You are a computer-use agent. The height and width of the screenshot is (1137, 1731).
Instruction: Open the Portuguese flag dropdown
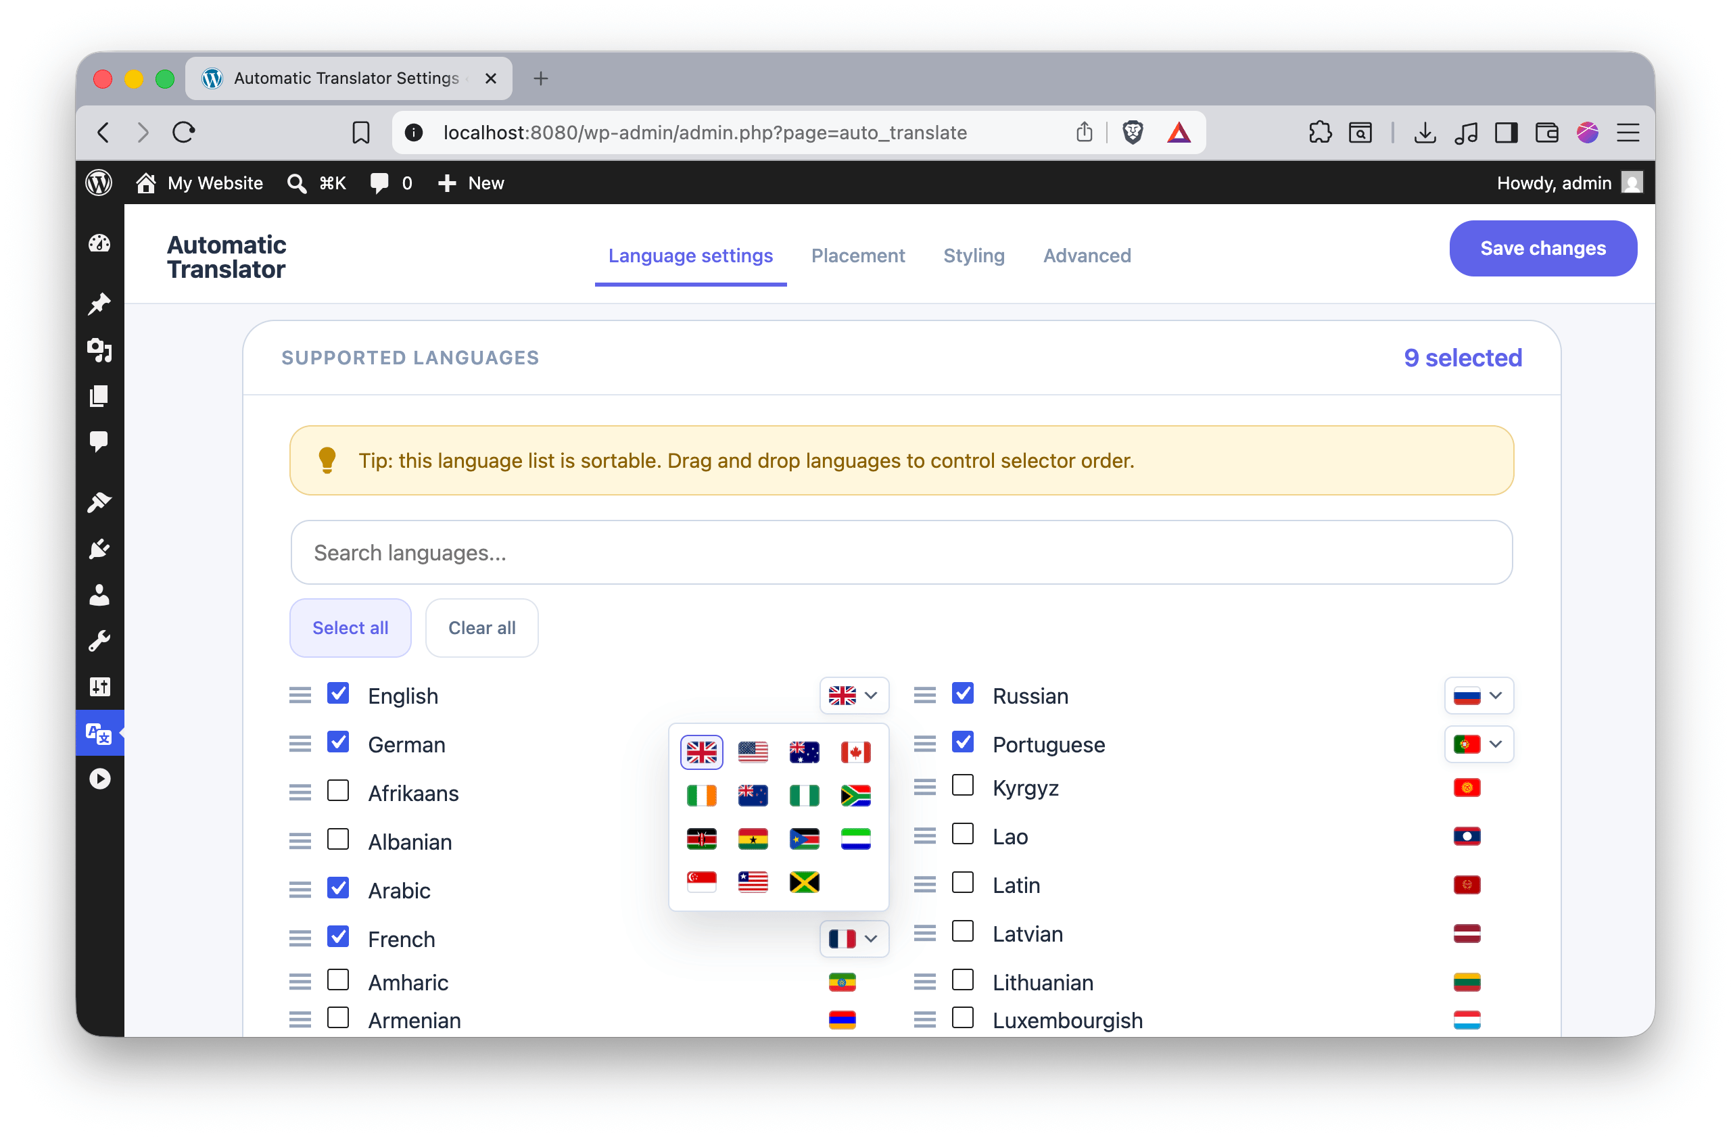[1479, 745]
